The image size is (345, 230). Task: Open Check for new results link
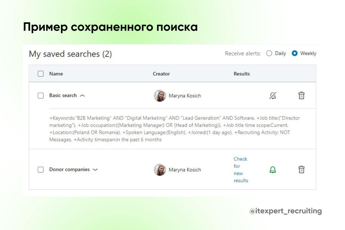click(x=241, y=170)
